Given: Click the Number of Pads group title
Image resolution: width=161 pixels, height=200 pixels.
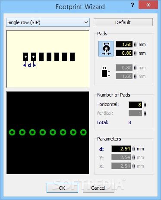Looking at the screenshot, I should click(x=114, y=95).
